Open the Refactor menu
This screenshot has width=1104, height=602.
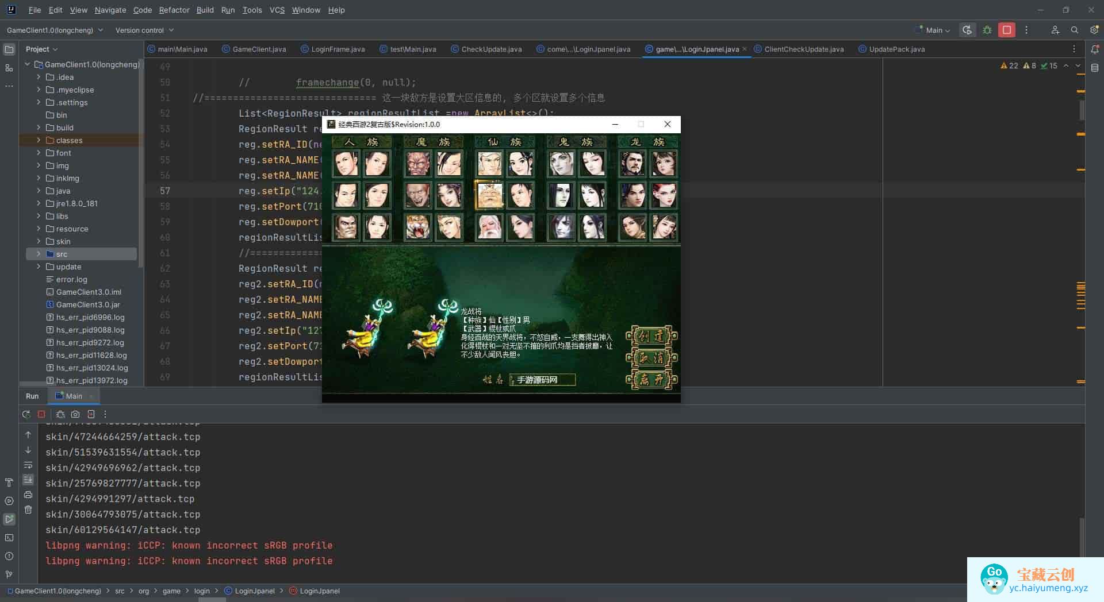point(174,10)
